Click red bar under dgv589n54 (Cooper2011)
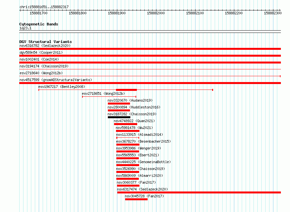This screenshot has height=212, width=290. (150, 56)
